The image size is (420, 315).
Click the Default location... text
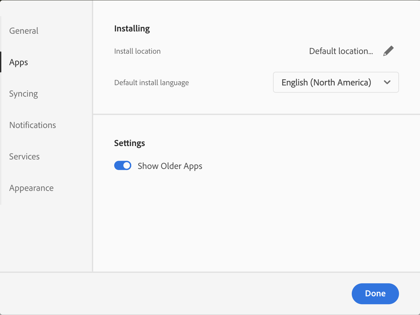pos(341,51)
